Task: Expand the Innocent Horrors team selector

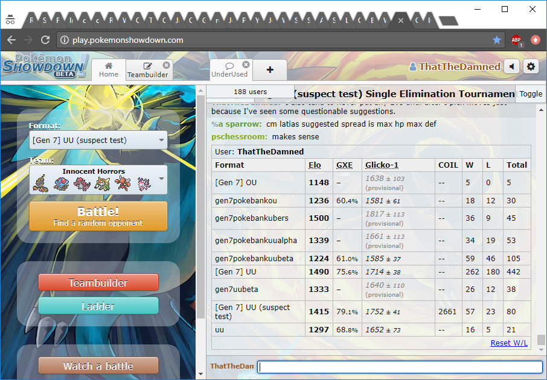Action: (98, 179)
